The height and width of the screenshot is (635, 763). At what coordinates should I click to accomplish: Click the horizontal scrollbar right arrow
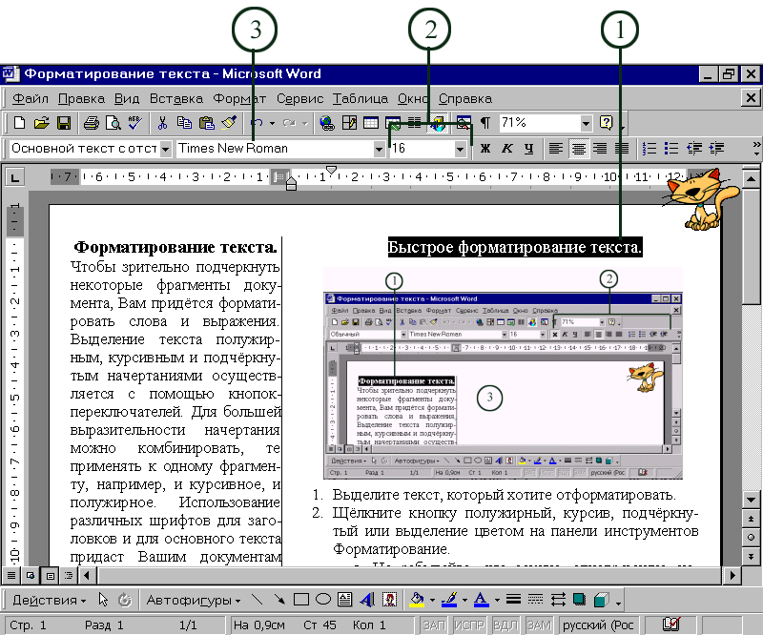click(x=732, y=576)
